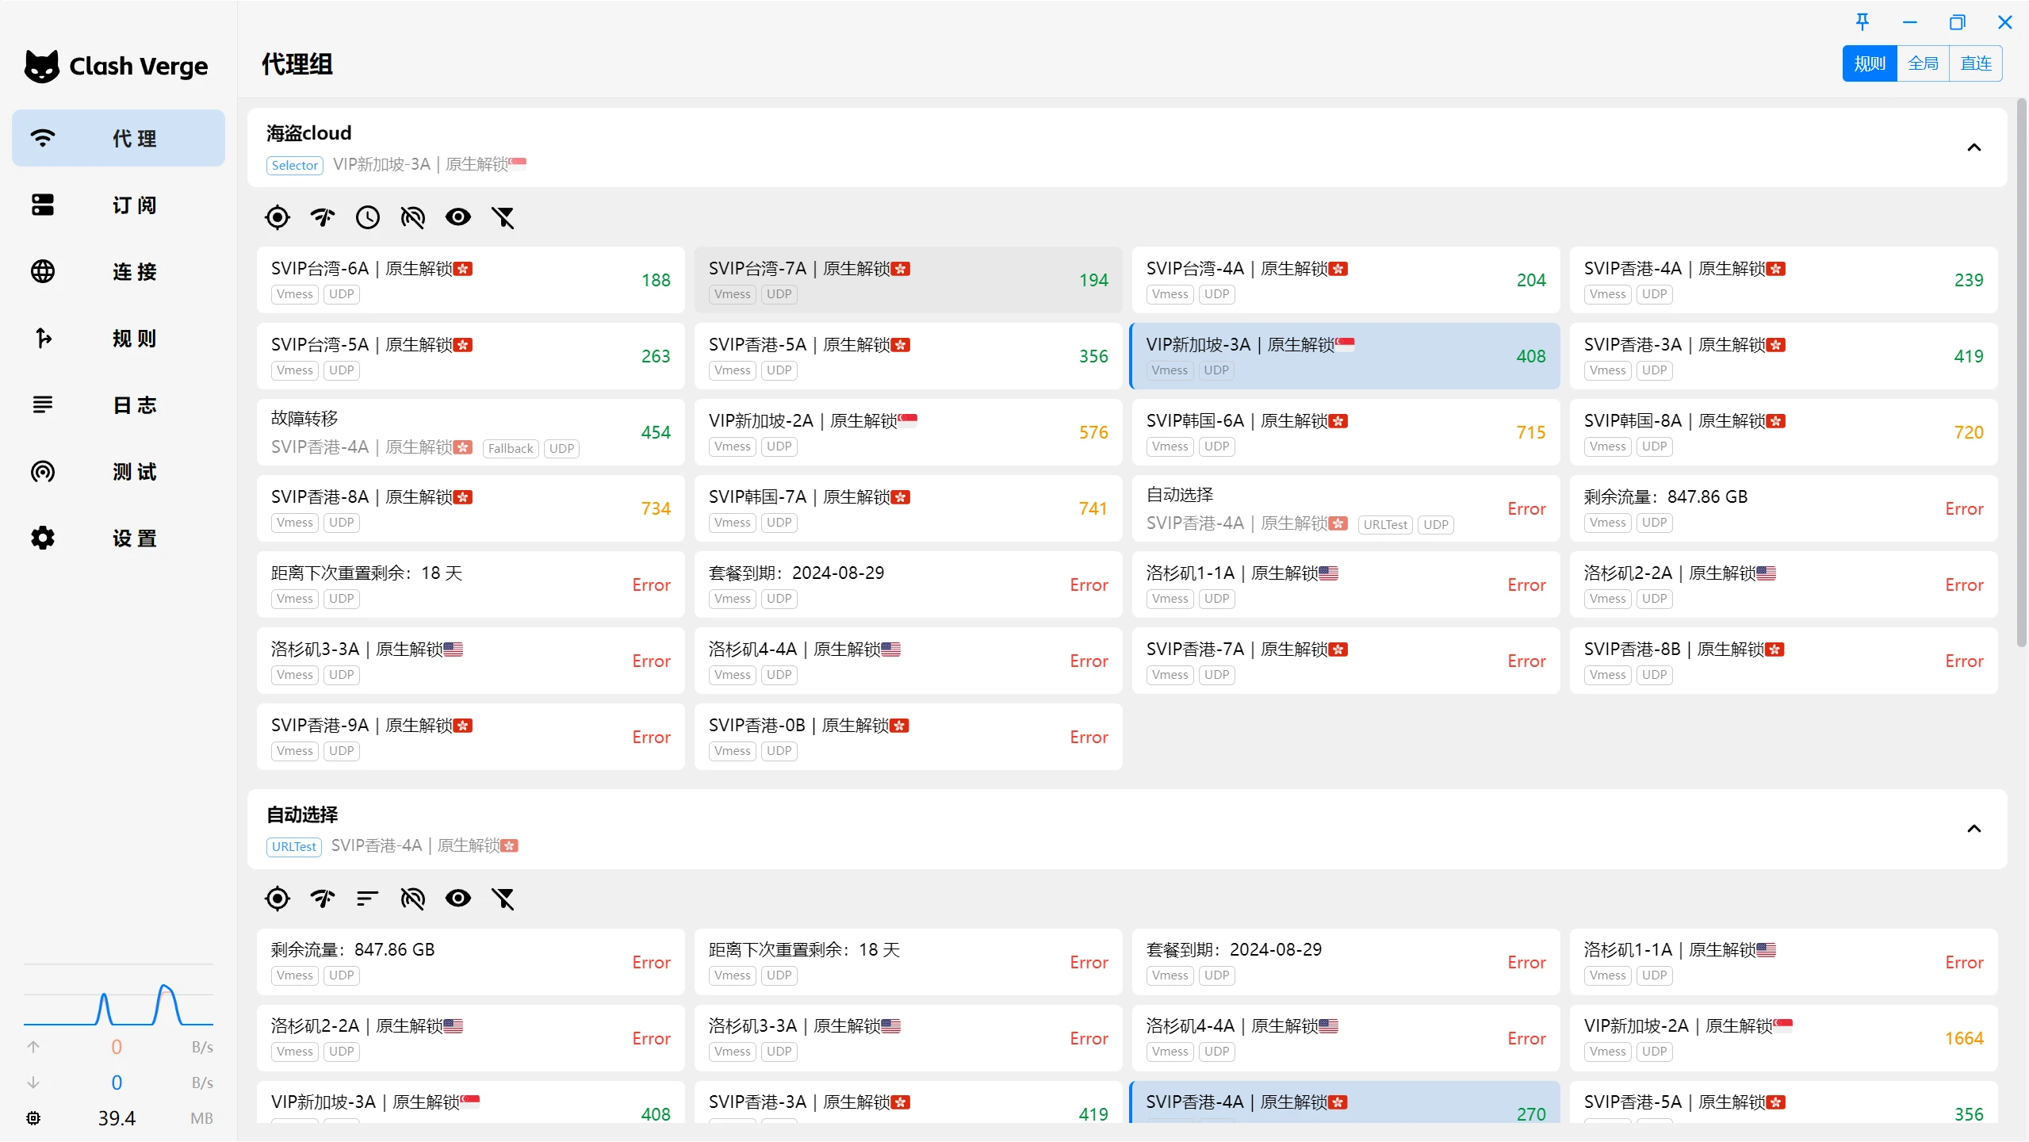
Task: Open the 订阅 sidebar page
Action: point(118,205)
